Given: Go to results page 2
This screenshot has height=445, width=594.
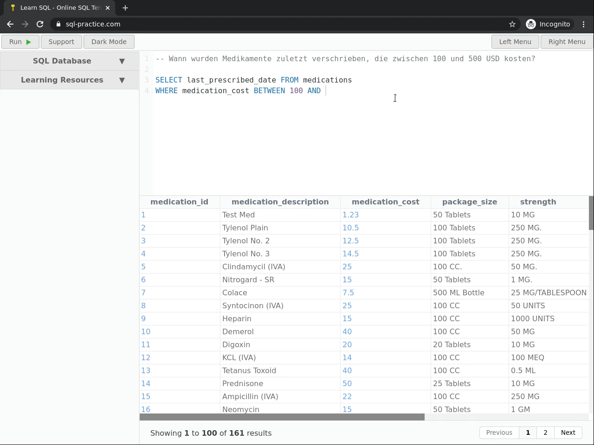Looking at the screenshot, I should click(545, 432).
